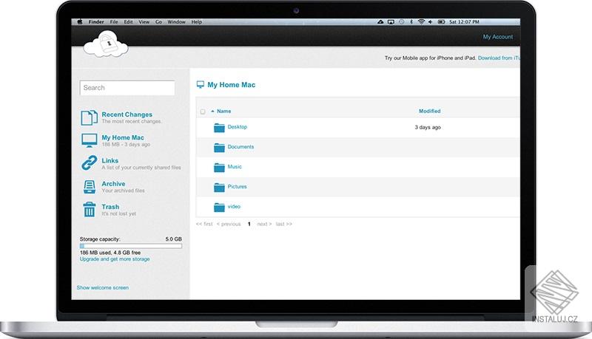
Task: Sort by Modified column header
Action: coord(430,111)
